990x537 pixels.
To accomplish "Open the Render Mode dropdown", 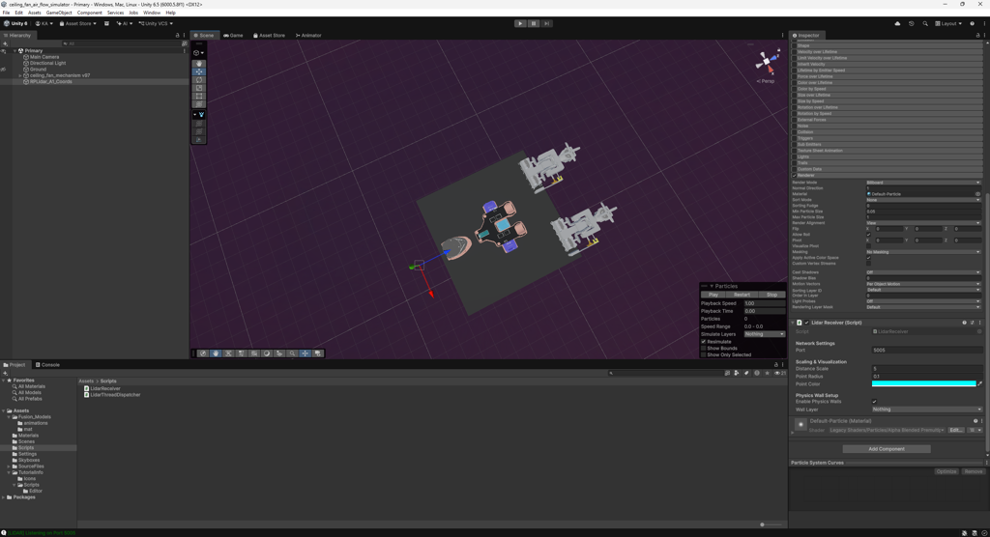I will (x=923, y=183).
